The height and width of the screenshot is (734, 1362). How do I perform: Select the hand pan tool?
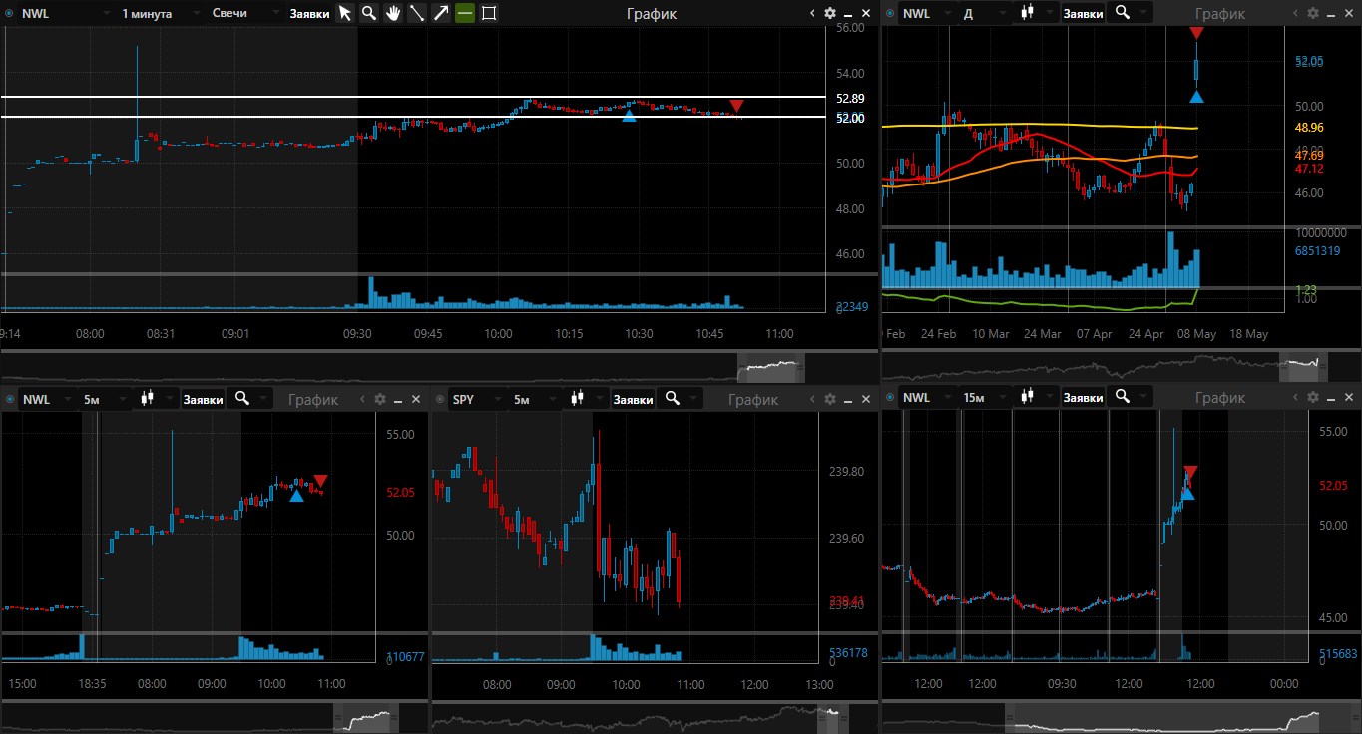click(393, 13)
